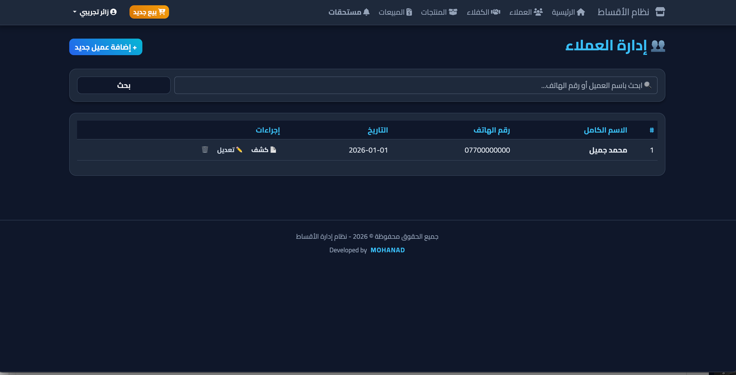Start a new sale via بيع جديد
Screen dimensions: 736x375
pyautogui.click(x=149, y=12)
